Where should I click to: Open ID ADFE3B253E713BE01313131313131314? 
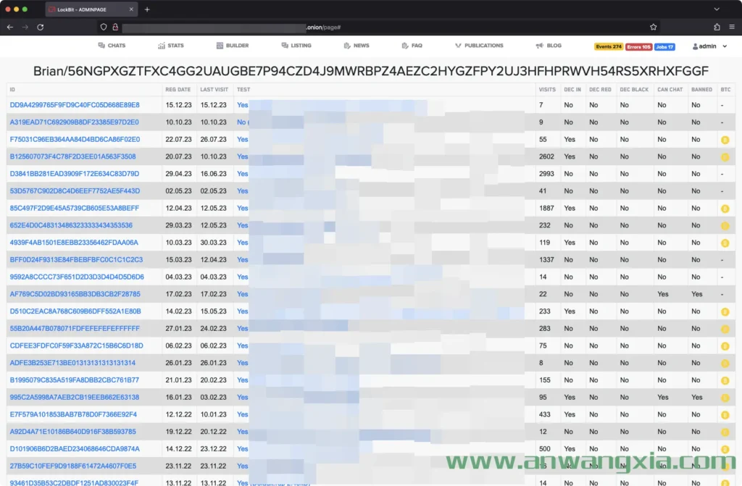pyautogui.click(x=72, y=363)
